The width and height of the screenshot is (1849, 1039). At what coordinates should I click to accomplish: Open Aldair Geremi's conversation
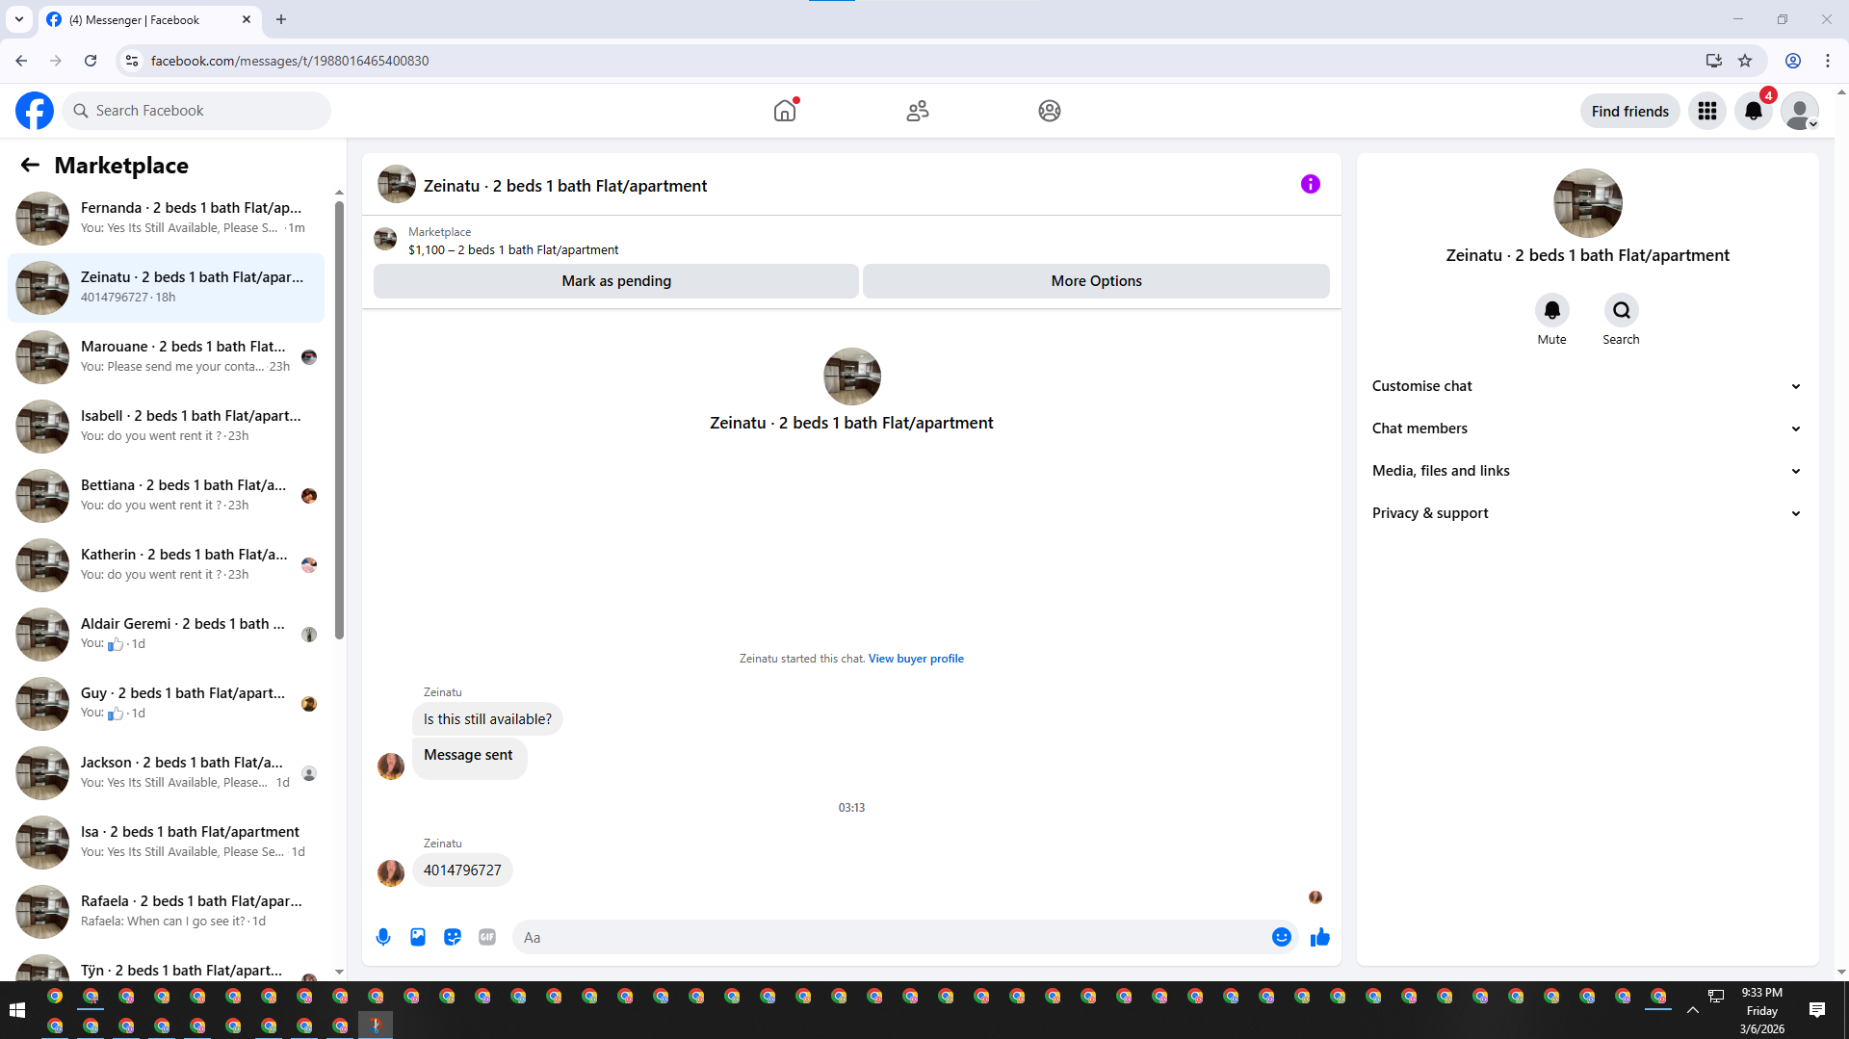166,634
